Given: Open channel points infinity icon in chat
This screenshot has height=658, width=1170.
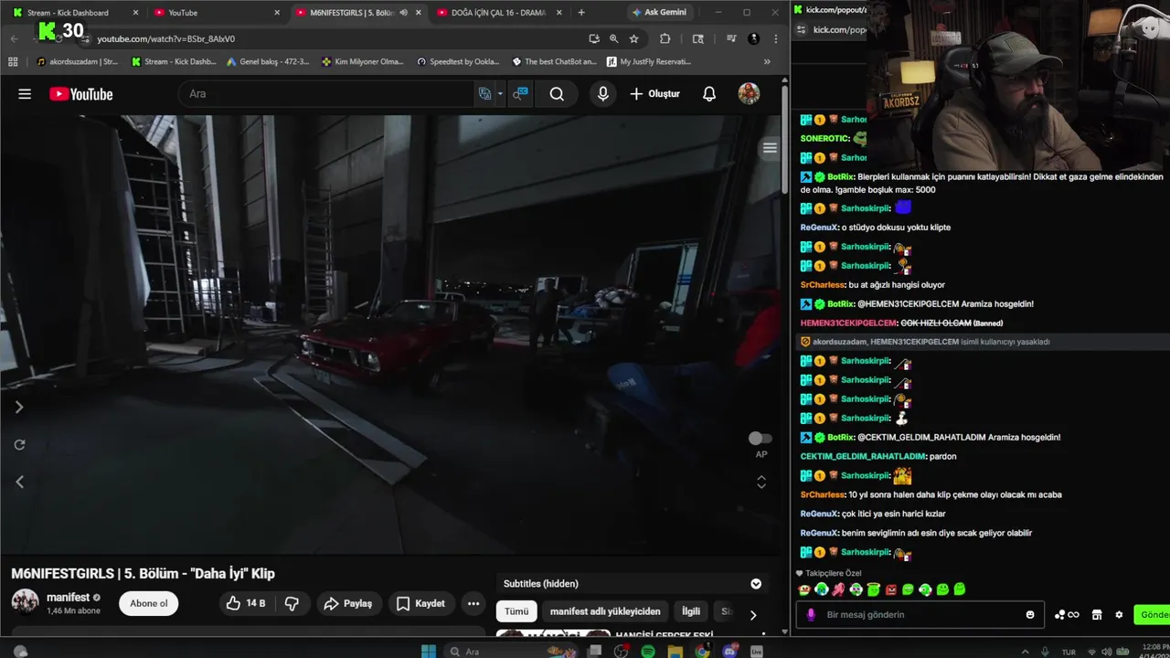Looking at the screenshot, I should point(1067,615).
